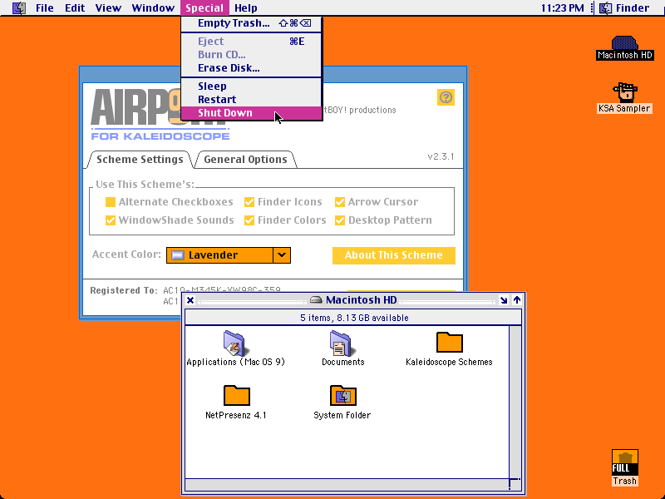Toggle the Arrow Cursor checkbox

click(340, 202)
